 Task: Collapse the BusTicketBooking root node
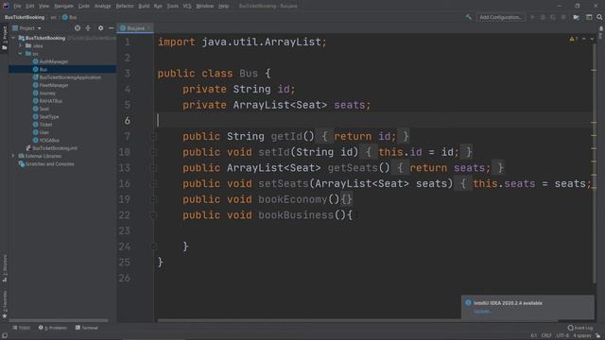point(13,38)
